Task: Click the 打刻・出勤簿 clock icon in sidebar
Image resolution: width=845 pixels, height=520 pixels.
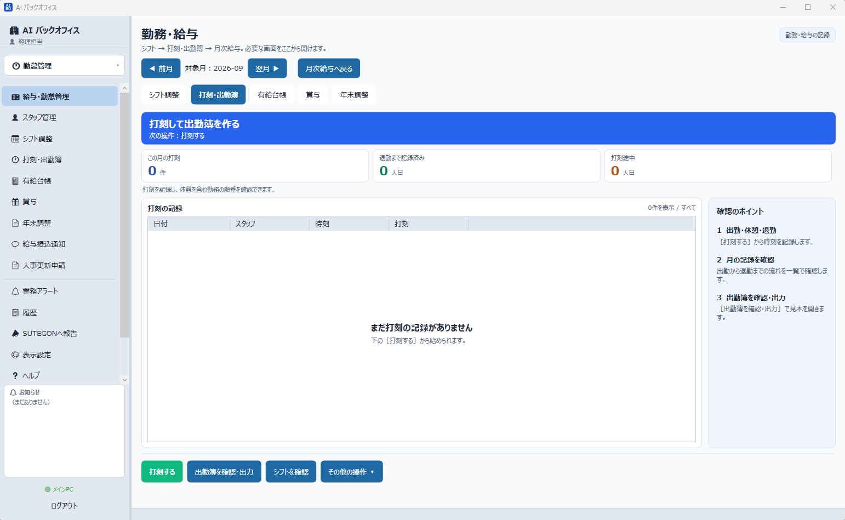Action: pyautogui.click(x=15, y=160)
